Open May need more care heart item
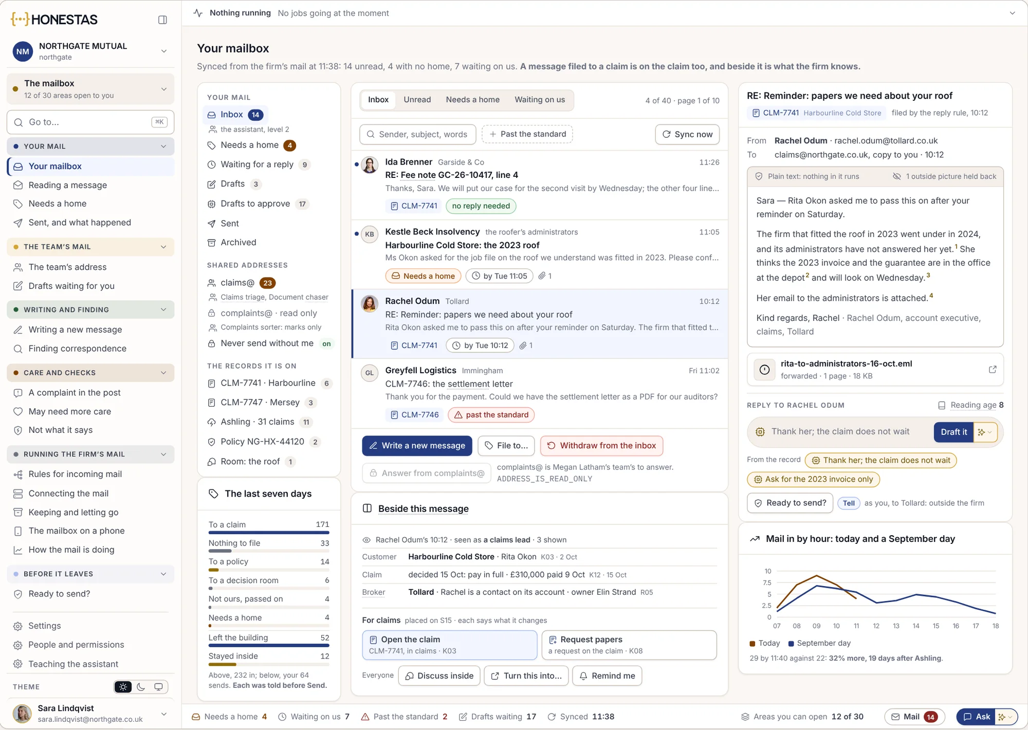The height and width of the screenshot is (730, 1028). point(90,411)
